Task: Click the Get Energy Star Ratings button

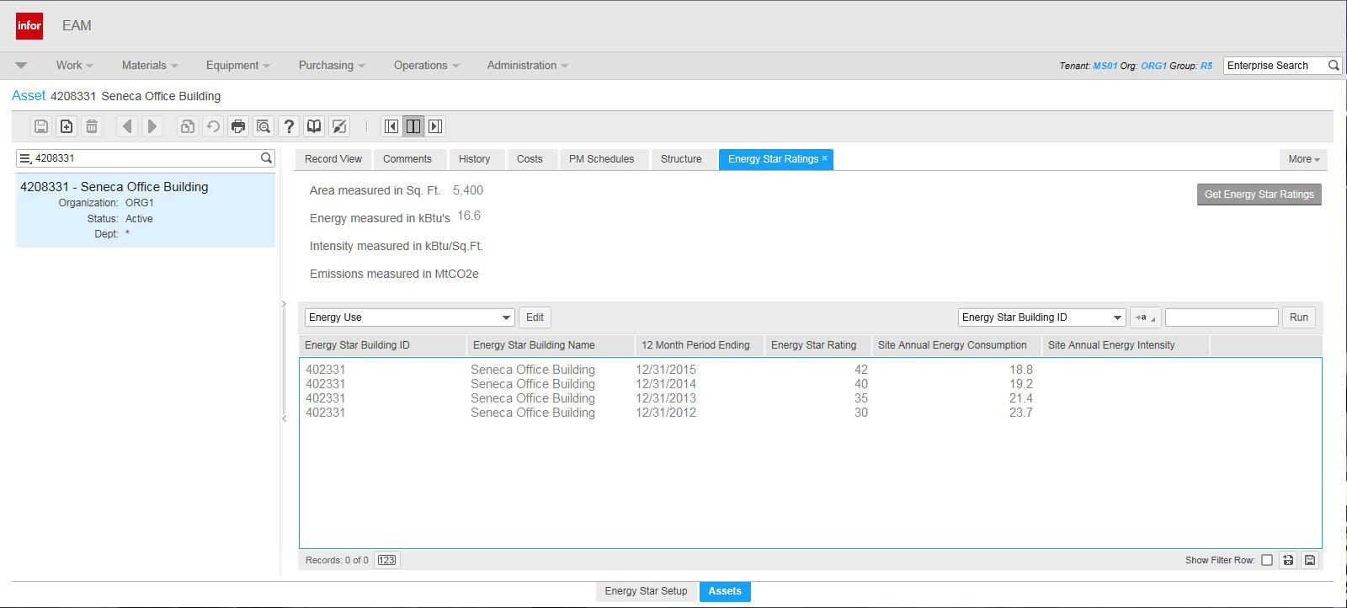Action: [x=1259, y=195]
